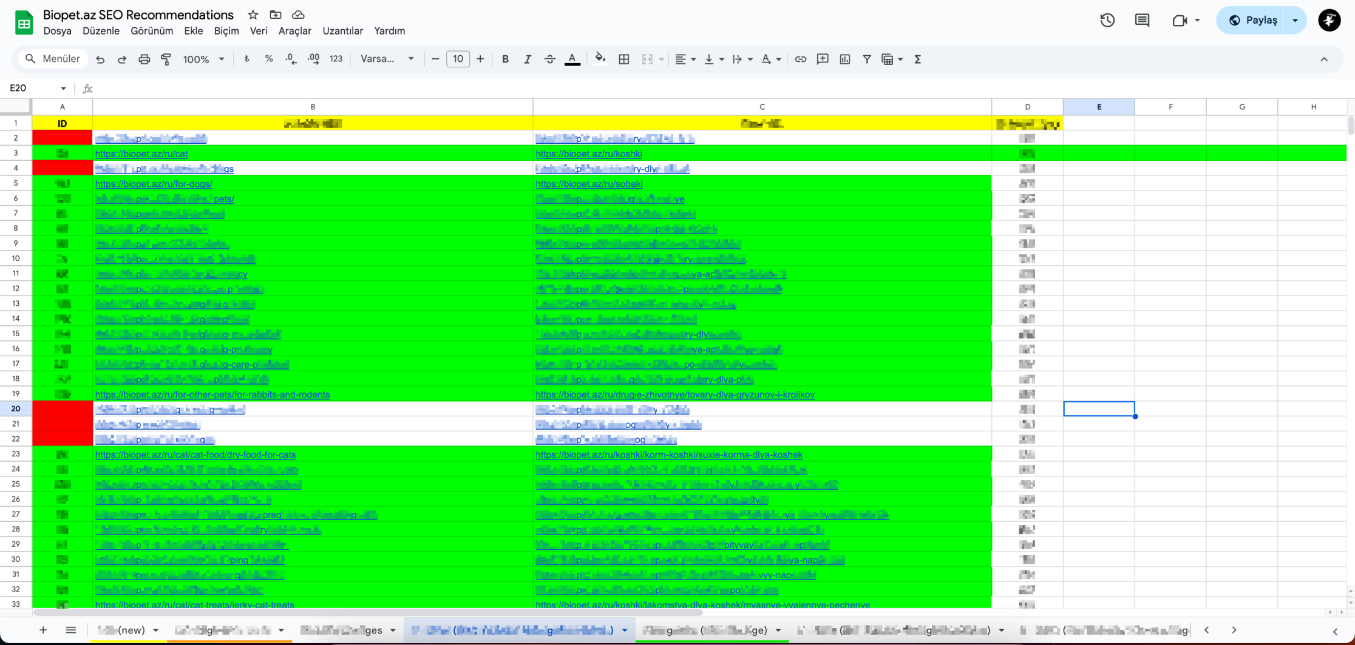Click the Functions sigma icon
Screen dimensions: 1355x645
pos(917,59)
